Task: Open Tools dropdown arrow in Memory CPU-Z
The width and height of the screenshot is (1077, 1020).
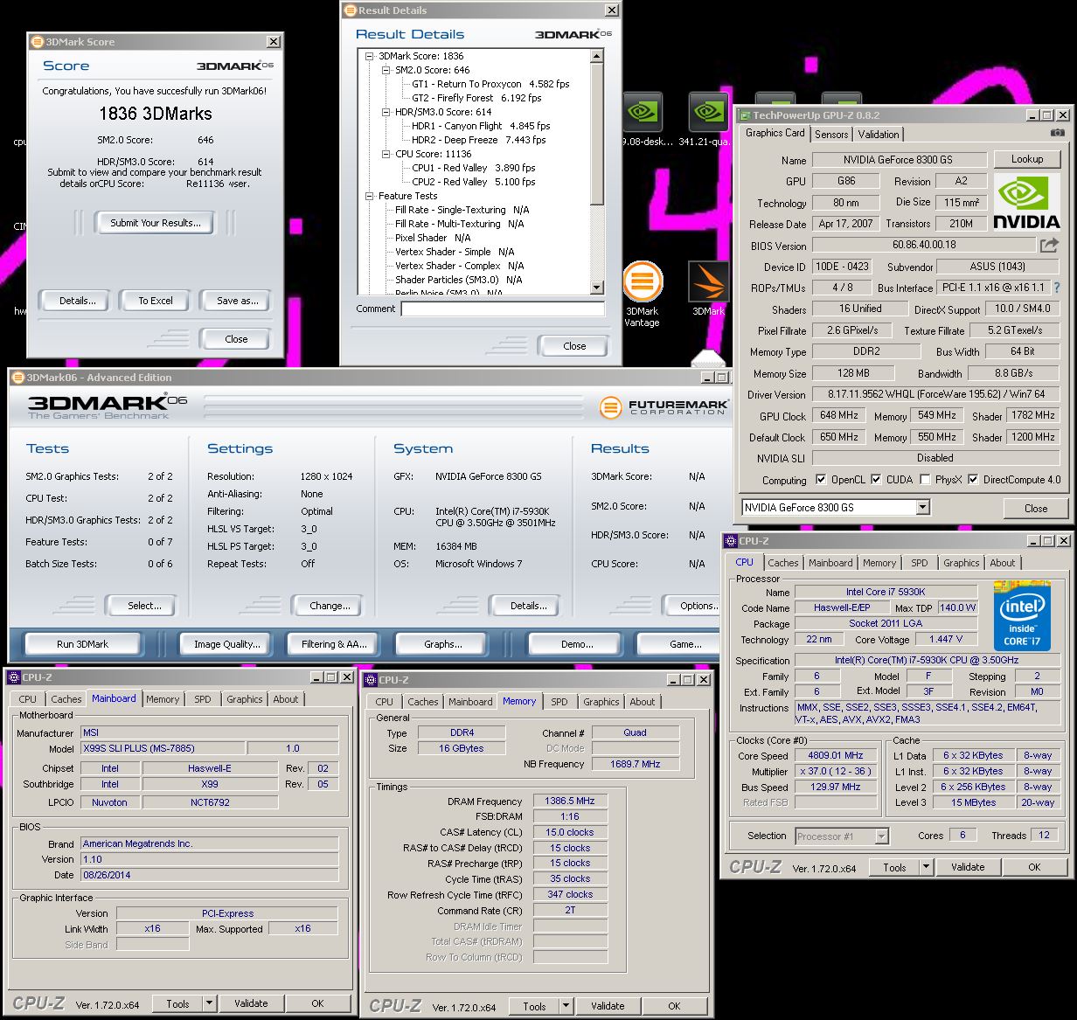Action: point(566,1006)
